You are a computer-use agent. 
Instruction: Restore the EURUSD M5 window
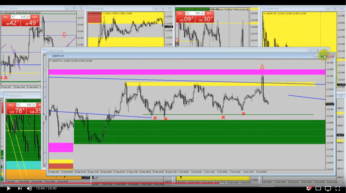[163, 8]
